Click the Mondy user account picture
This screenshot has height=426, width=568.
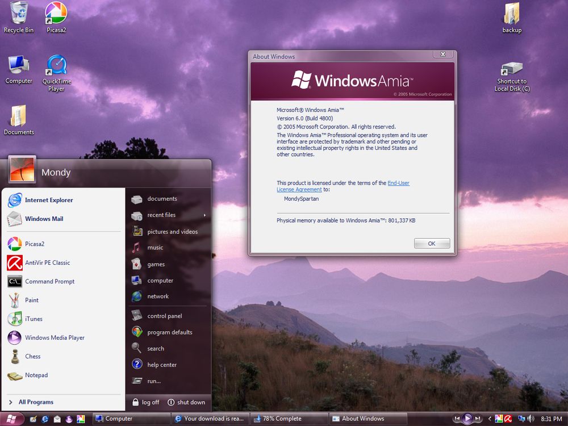coord(22,169)
